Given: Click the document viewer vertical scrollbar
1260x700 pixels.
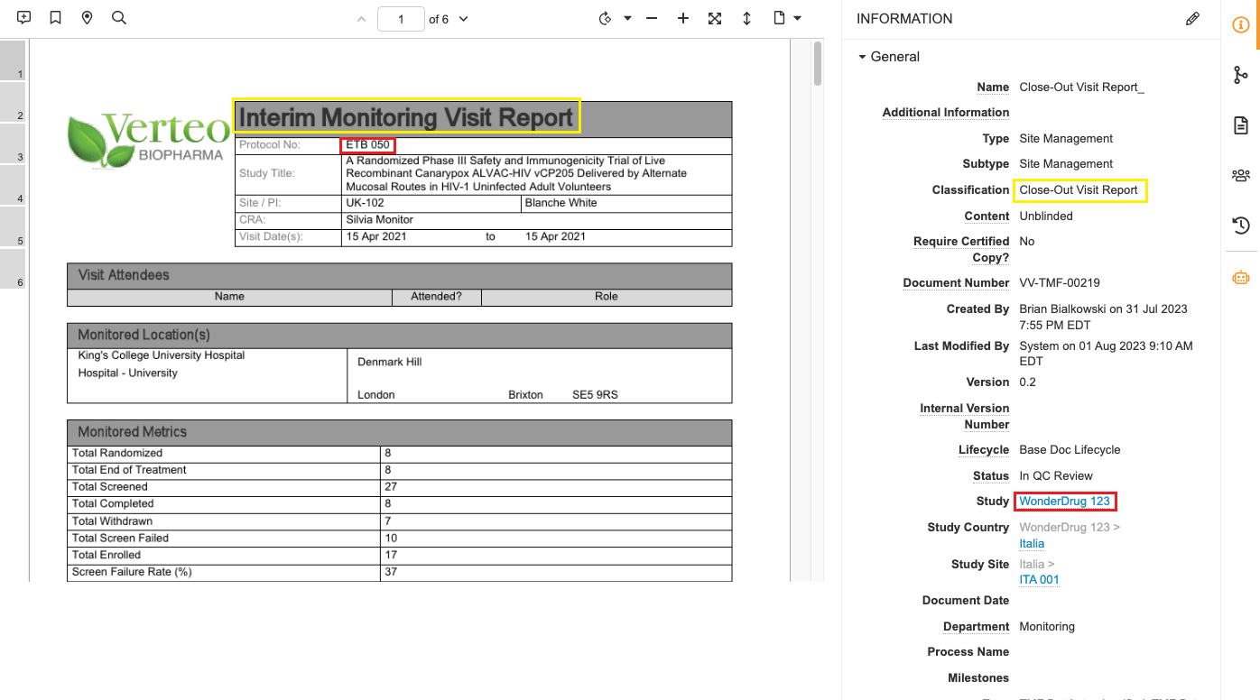Looking at the screenshot, I should coord(818,63).
